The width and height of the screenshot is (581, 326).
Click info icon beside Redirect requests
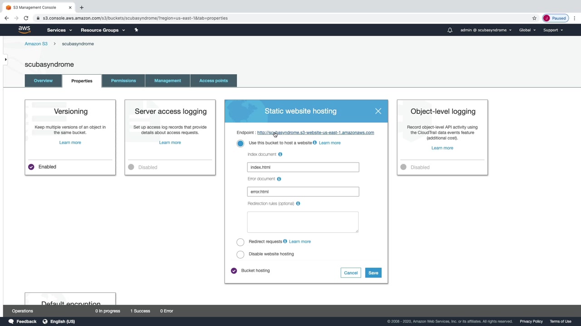pyautogui.click(x=285, y=241)
